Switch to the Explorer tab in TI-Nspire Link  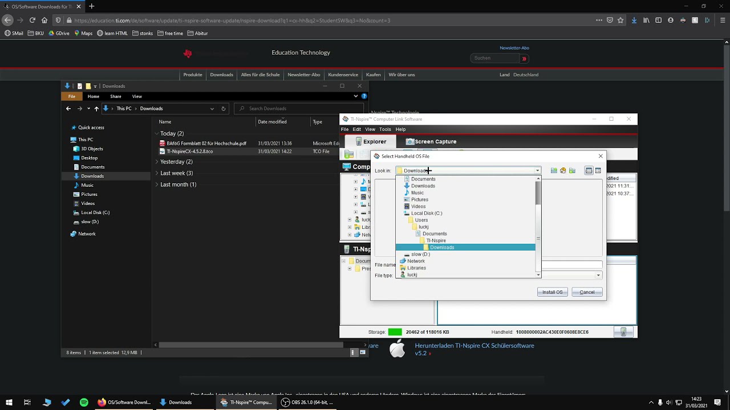click(x=370, y=141)
